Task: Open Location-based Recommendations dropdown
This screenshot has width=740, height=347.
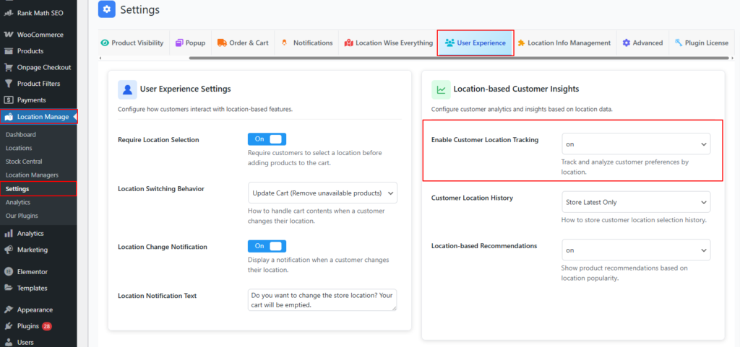Action: pos(636,250)
